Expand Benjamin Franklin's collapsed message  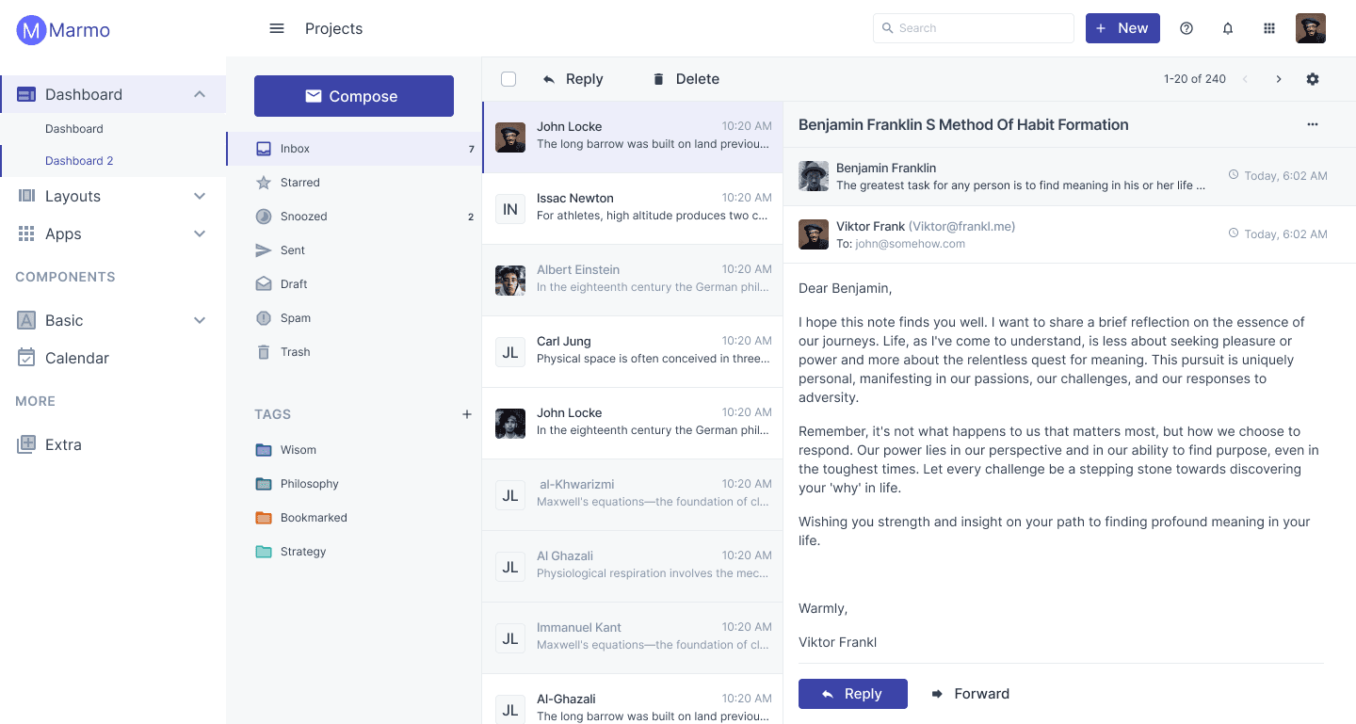click(x=1070, y=176)
